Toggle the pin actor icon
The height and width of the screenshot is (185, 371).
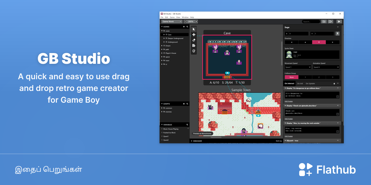pyautogui.click(x=338, y=33)
